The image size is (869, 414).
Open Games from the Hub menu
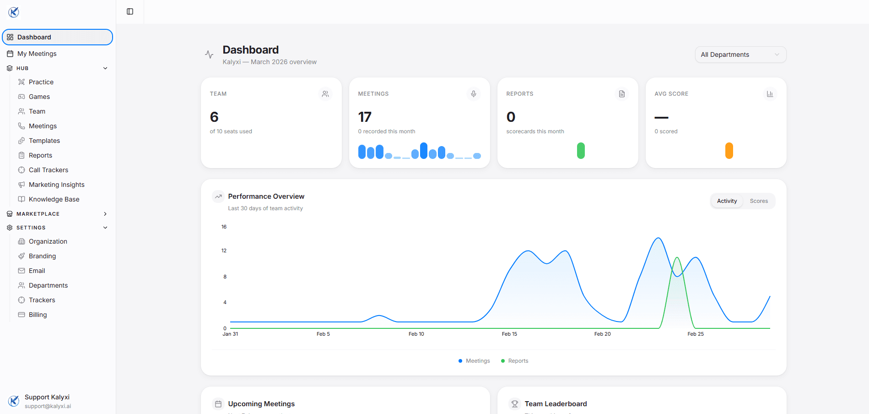39,97
